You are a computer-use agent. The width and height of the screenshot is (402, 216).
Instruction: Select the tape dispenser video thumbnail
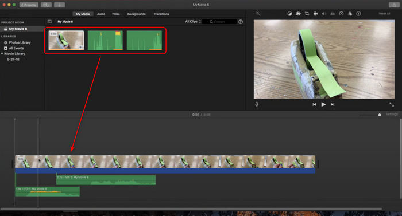66,41
